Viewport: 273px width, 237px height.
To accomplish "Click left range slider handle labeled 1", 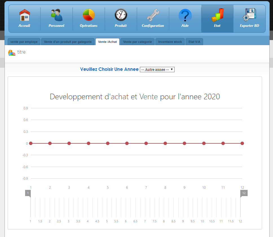I will [28, 193].
